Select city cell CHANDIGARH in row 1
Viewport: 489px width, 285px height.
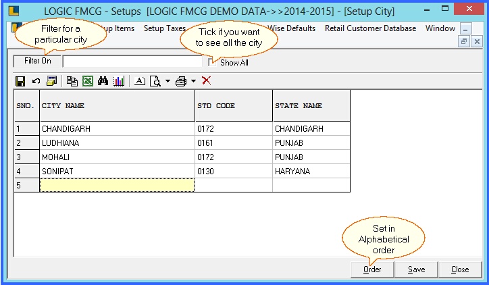[x=118, y=128]
